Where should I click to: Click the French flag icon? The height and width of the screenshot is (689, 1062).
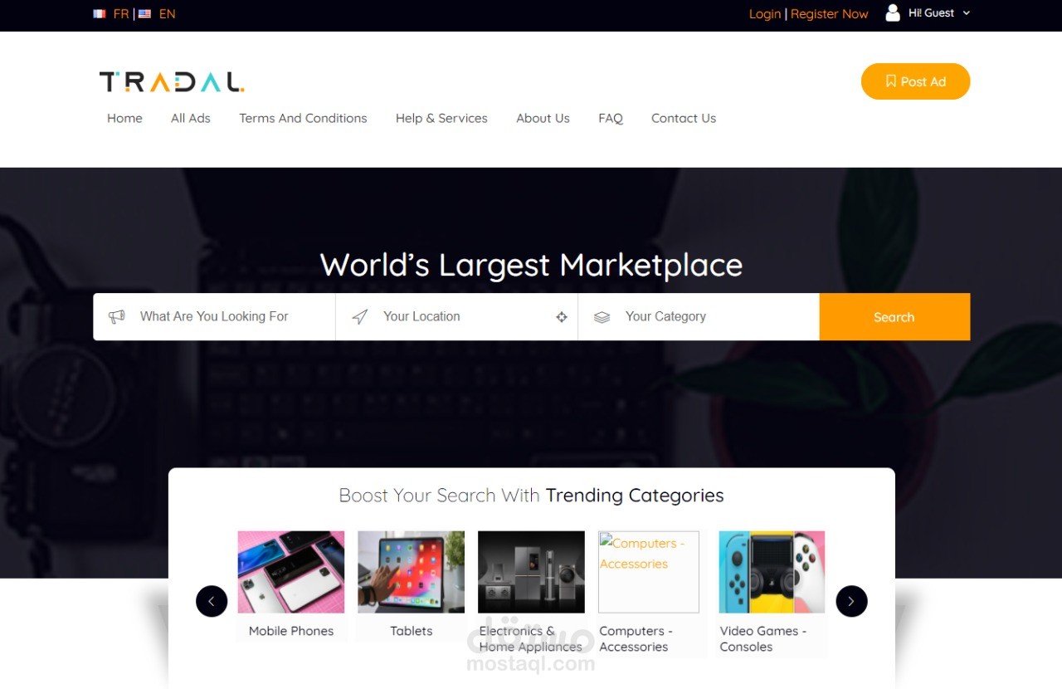100,14
